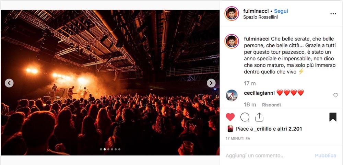This screenshot has width=343, height=165.
Task: Open comments with the speech bubble icon
Action: (x=245, y=117)
